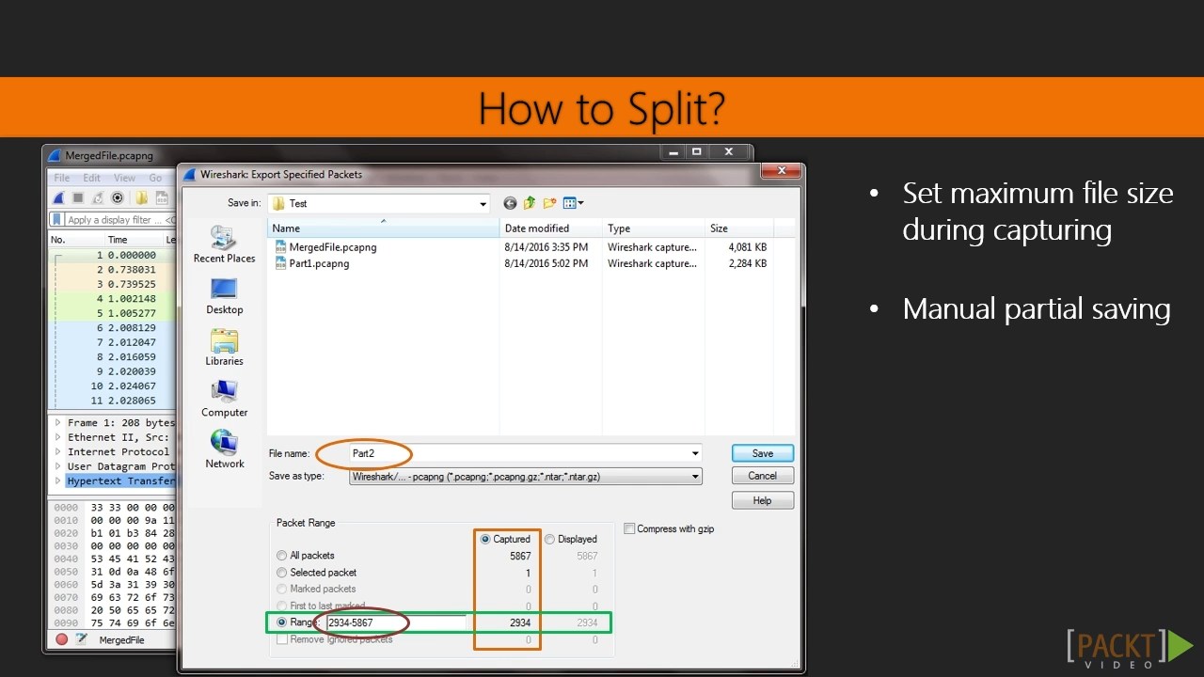The width and height of the screenshot is (1204, 677).
Task: Open capture options gear icon
Action: [118, 197]
